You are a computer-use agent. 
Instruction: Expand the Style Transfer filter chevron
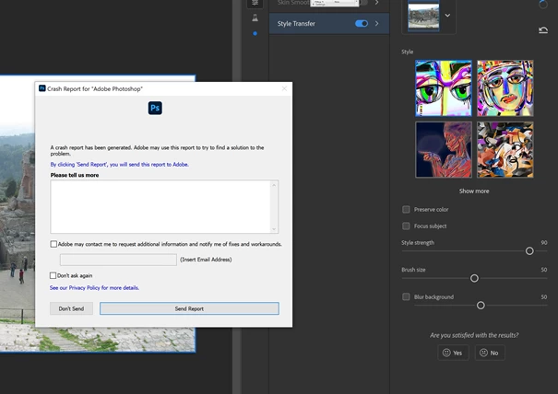pyautogui.click(x=376, y=23)
